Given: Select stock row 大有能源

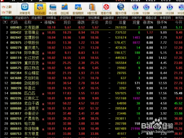Looking at the screenshot, I should point(92,27).
